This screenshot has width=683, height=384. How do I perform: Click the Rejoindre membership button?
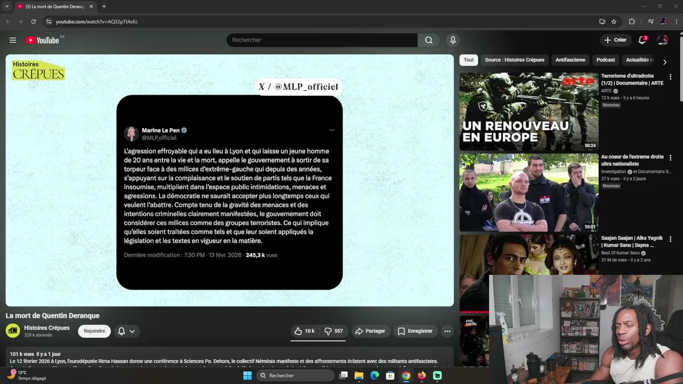tap(94, 331)
